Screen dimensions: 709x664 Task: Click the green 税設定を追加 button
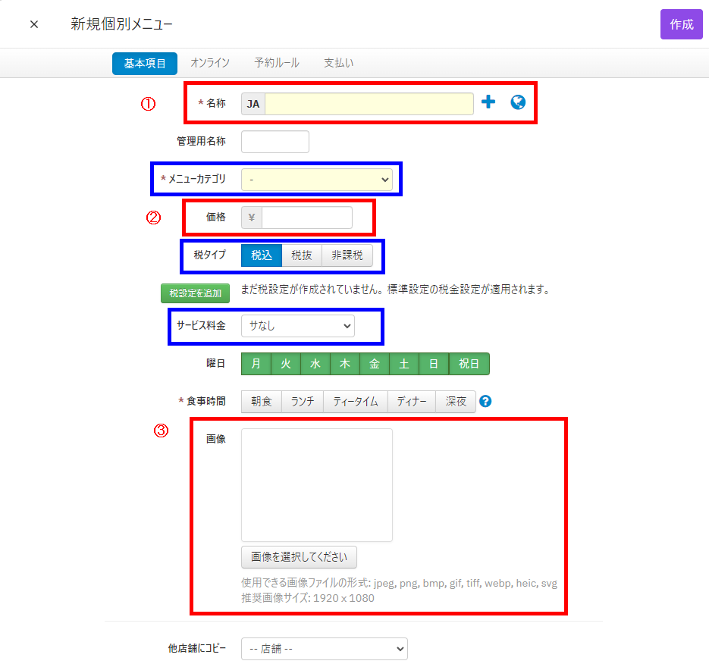(x=195, y=293)
